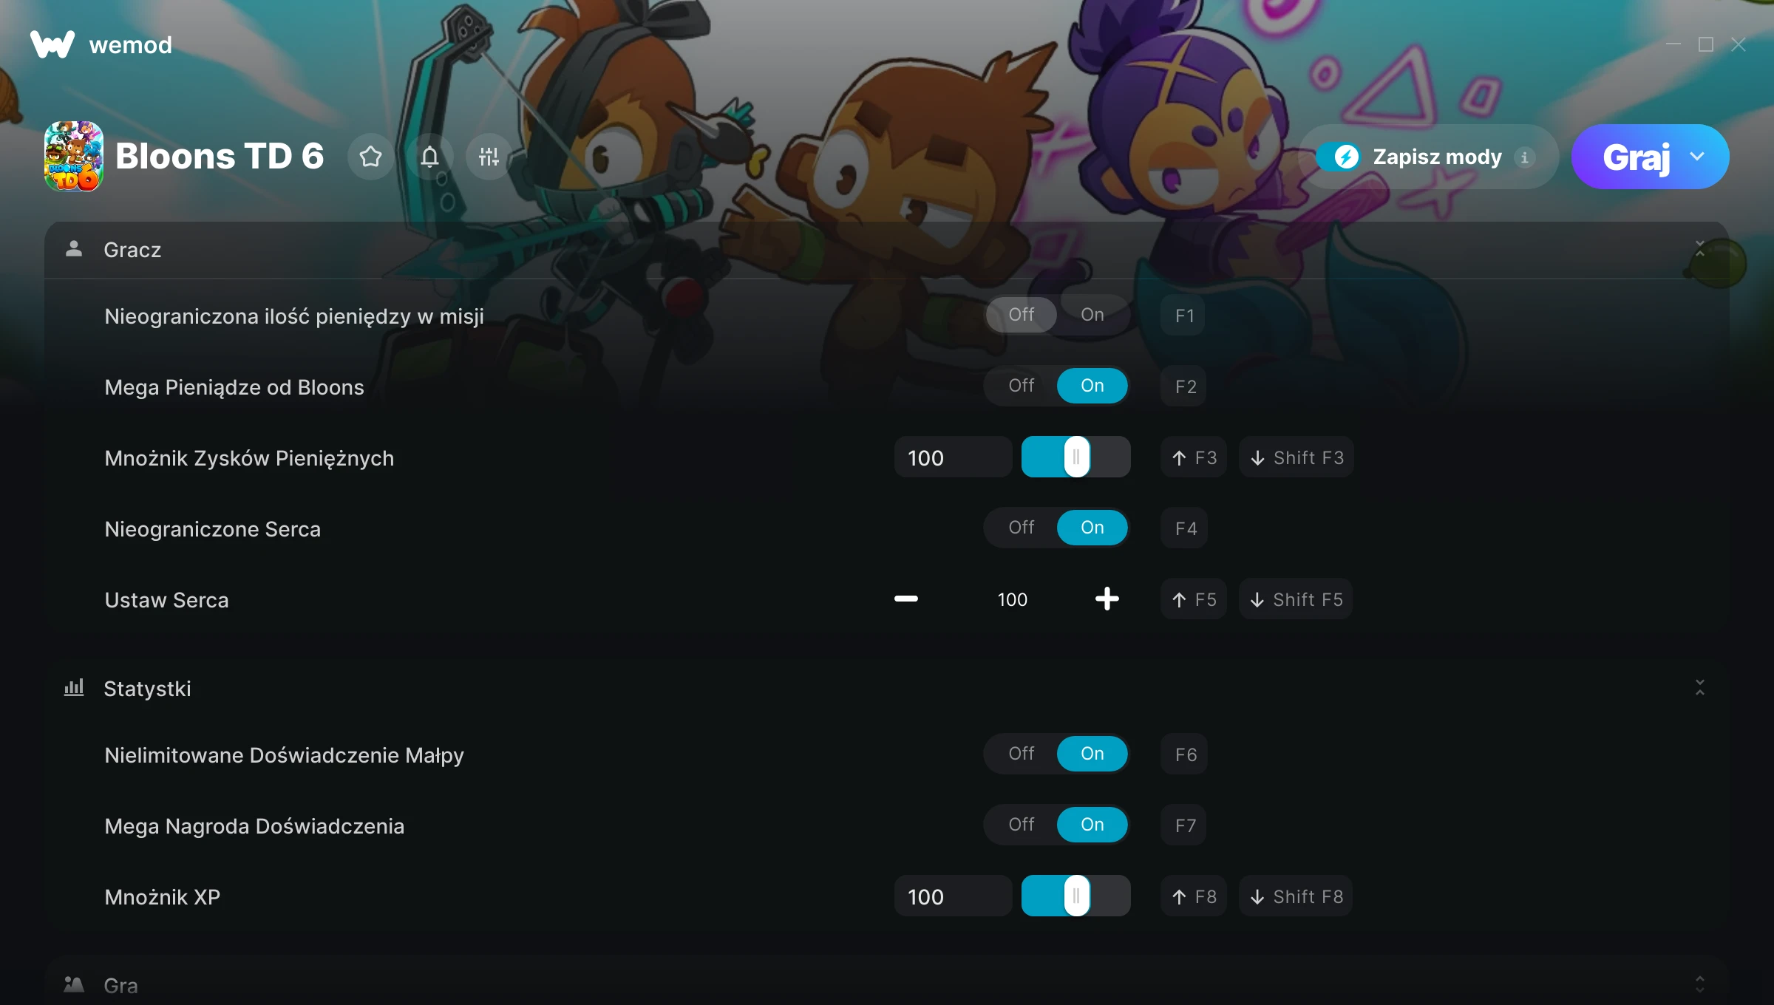Image resolution: width=1774 pixels, height=1005 pixels.
Task: Click minus icon for Ustaw Serca
Action: 906,599
